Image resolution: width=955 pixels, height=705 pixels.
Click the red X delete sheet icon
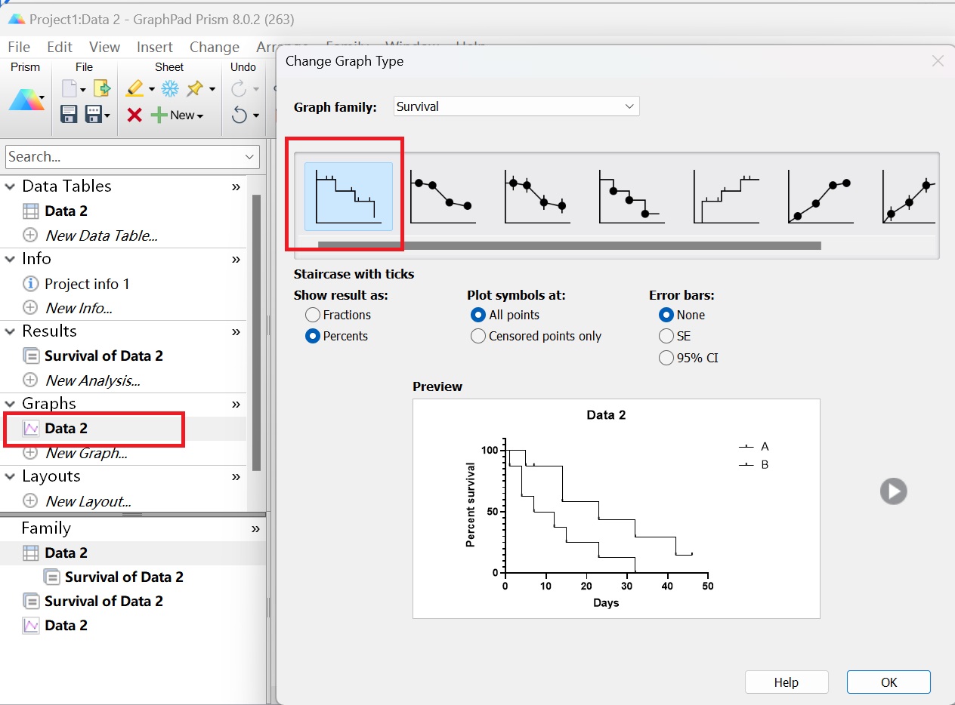coord(134,115)
